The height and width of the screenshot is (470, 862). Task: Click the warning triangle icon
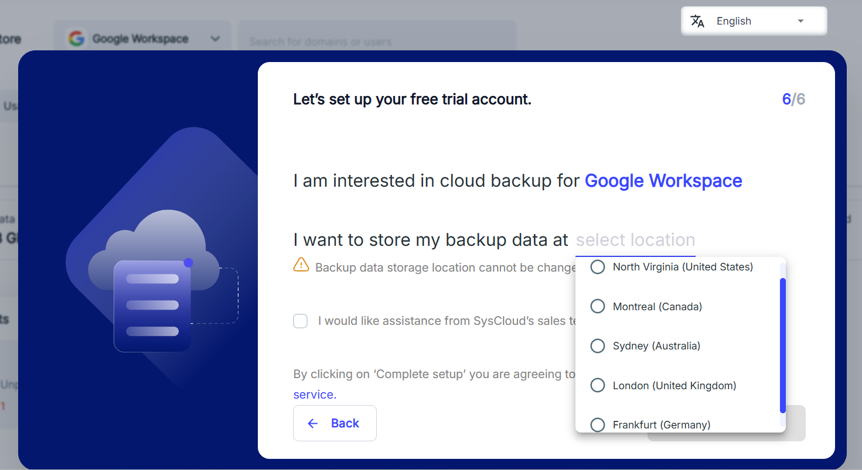click(x=301, y=265)
